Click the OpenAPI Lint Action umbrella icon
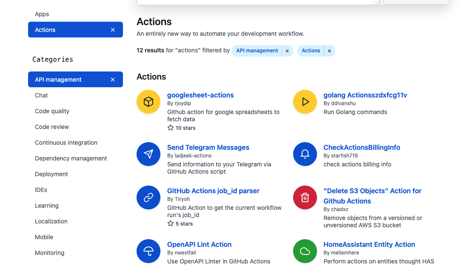This screenshot has width=468, height=266. 148,251
